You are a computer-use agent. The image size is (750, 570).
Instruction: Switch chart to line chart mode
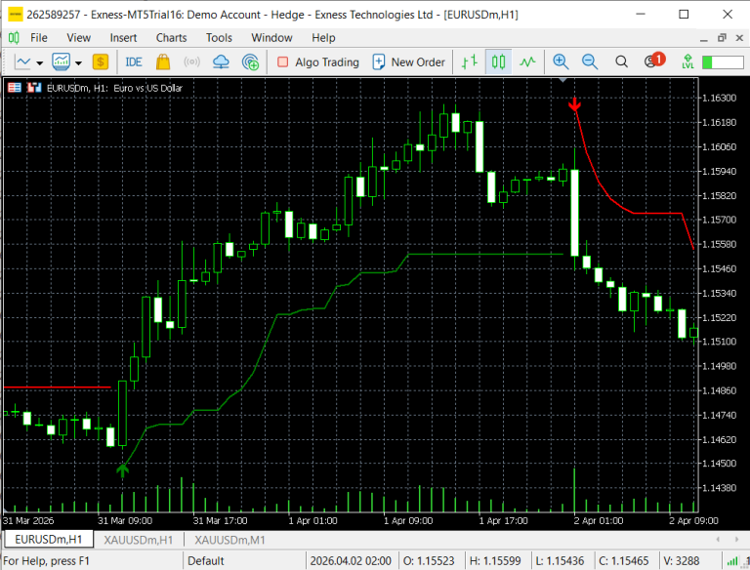click(527, 62)
